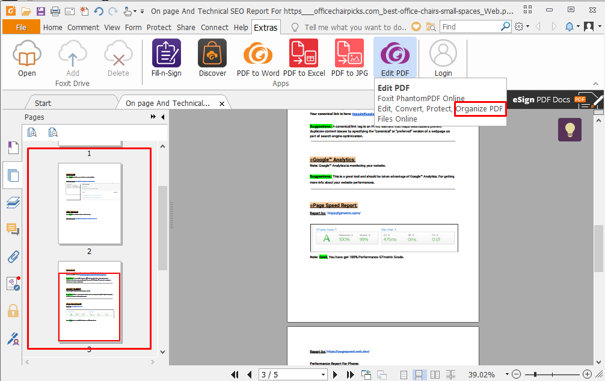Select the page 2 thumbnail
Image resolution: width=605 pixels, height=381 pixels.
click(90, 204)
